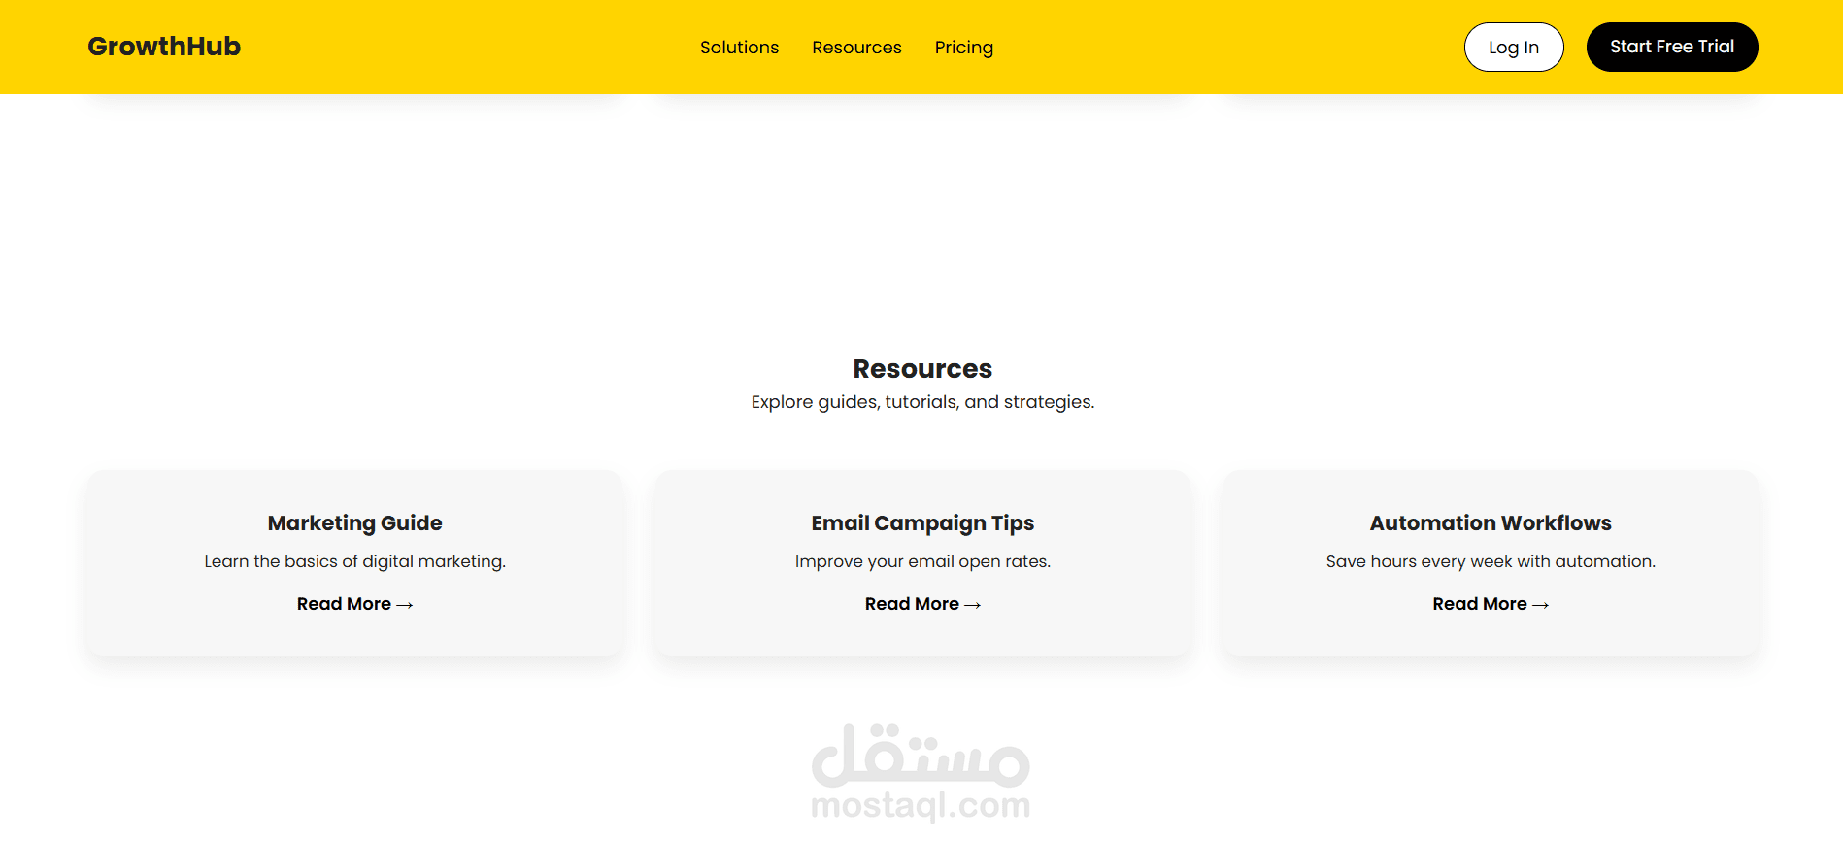The height and width of the screenshot is (841, 1843).
Task: Click 'Explore guides, tutorials, and strategies.' text
Action: point(922,402)
